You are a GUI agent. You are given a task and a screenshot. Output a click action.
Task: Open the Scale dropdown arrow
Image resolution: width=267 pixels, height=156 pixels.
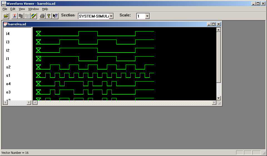pos(147,16)
